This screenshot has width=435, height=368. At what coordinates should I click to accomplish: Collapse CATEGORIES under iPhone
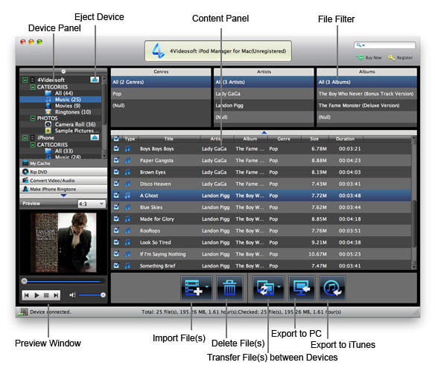coord(33,144)
